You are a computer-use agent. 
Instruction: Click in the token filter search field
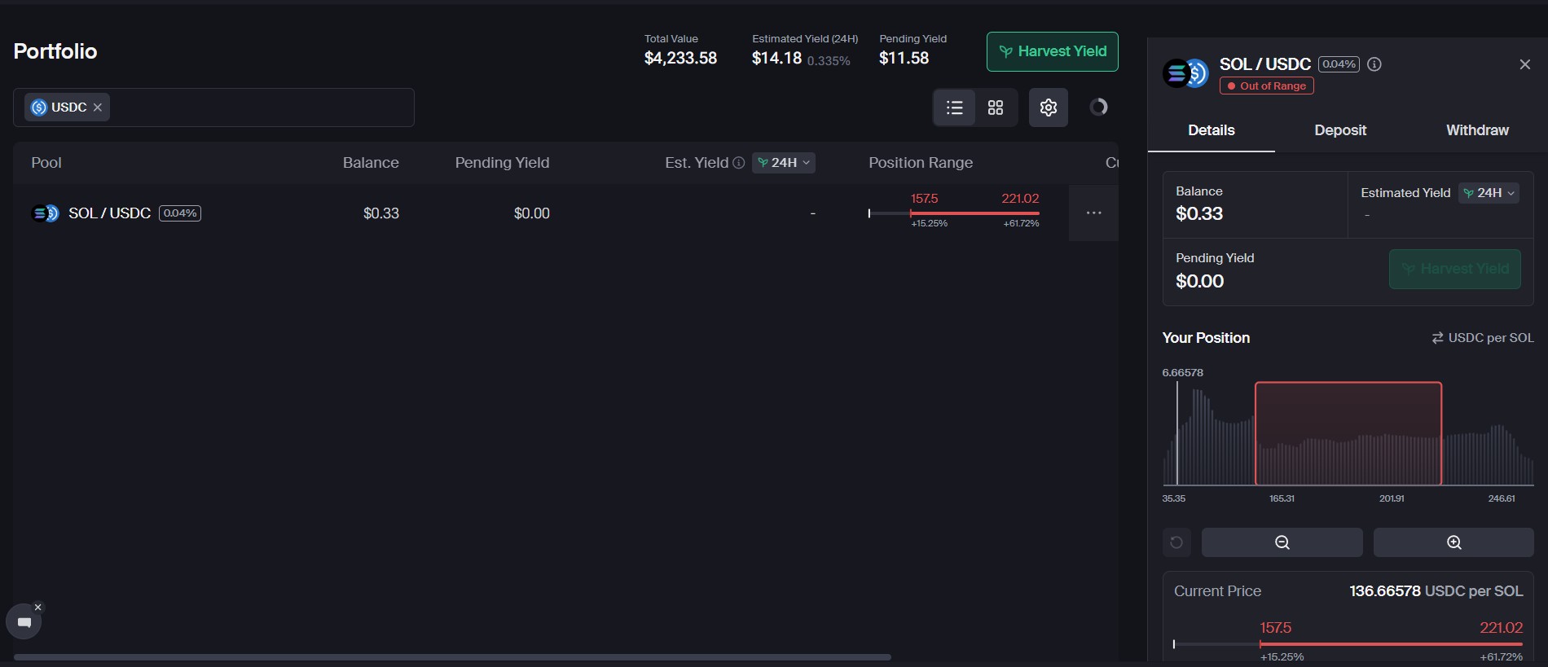261,108
